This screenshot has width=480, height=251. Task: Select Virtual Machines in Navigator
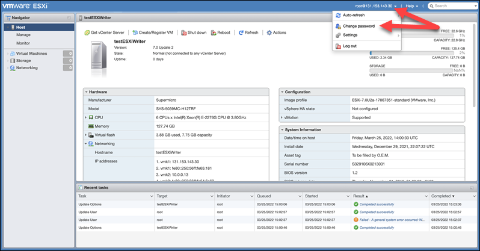pyautogui.click(x=31, y=54)
